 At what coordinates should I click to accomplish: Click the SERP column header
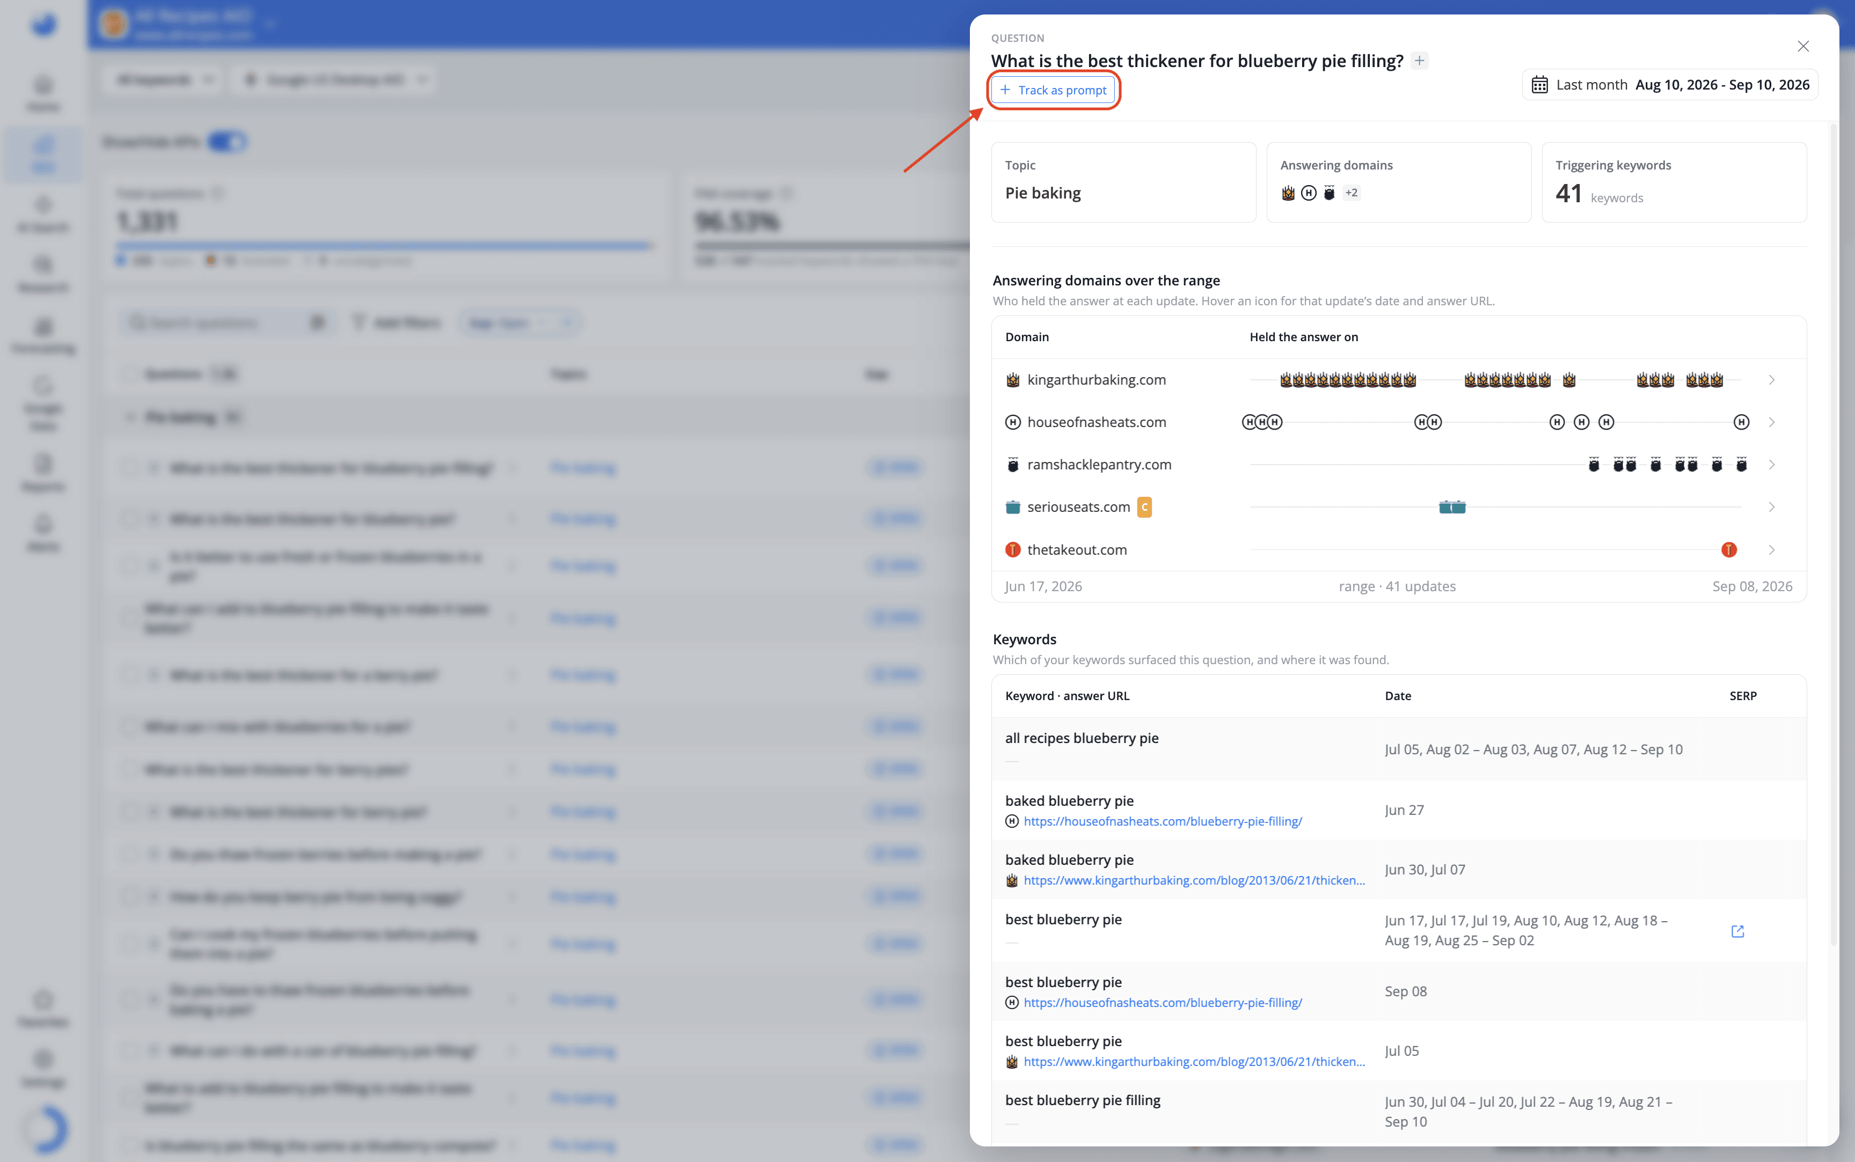click(1743, 695)
